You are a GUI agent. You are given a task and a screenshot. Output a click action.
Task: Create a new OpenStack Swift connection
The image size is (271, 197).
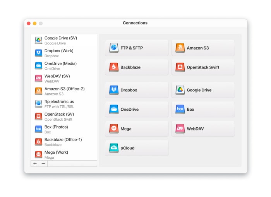(x=203, y=67)
